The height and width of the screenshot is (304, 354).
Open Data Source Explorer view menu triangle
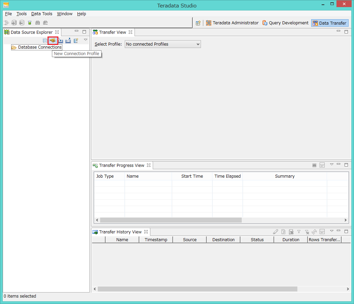[86, 40]
